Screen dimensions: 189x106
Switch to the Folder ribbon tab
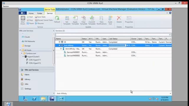coord(40,13)
